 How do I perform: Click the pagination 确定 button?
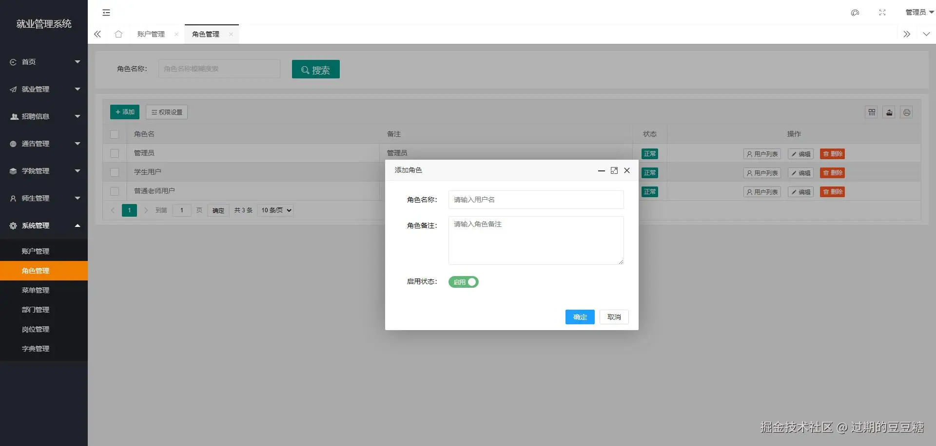coord(218,210)
